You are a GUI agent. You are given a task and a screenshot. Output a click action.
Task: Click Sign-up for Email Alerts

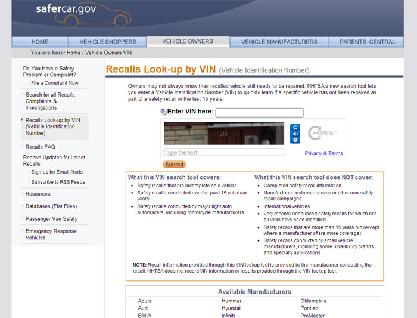tap(57, 172)
